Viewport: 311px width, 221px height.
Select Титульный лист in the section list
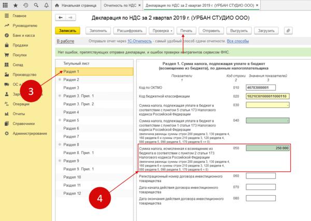[94, 63]
